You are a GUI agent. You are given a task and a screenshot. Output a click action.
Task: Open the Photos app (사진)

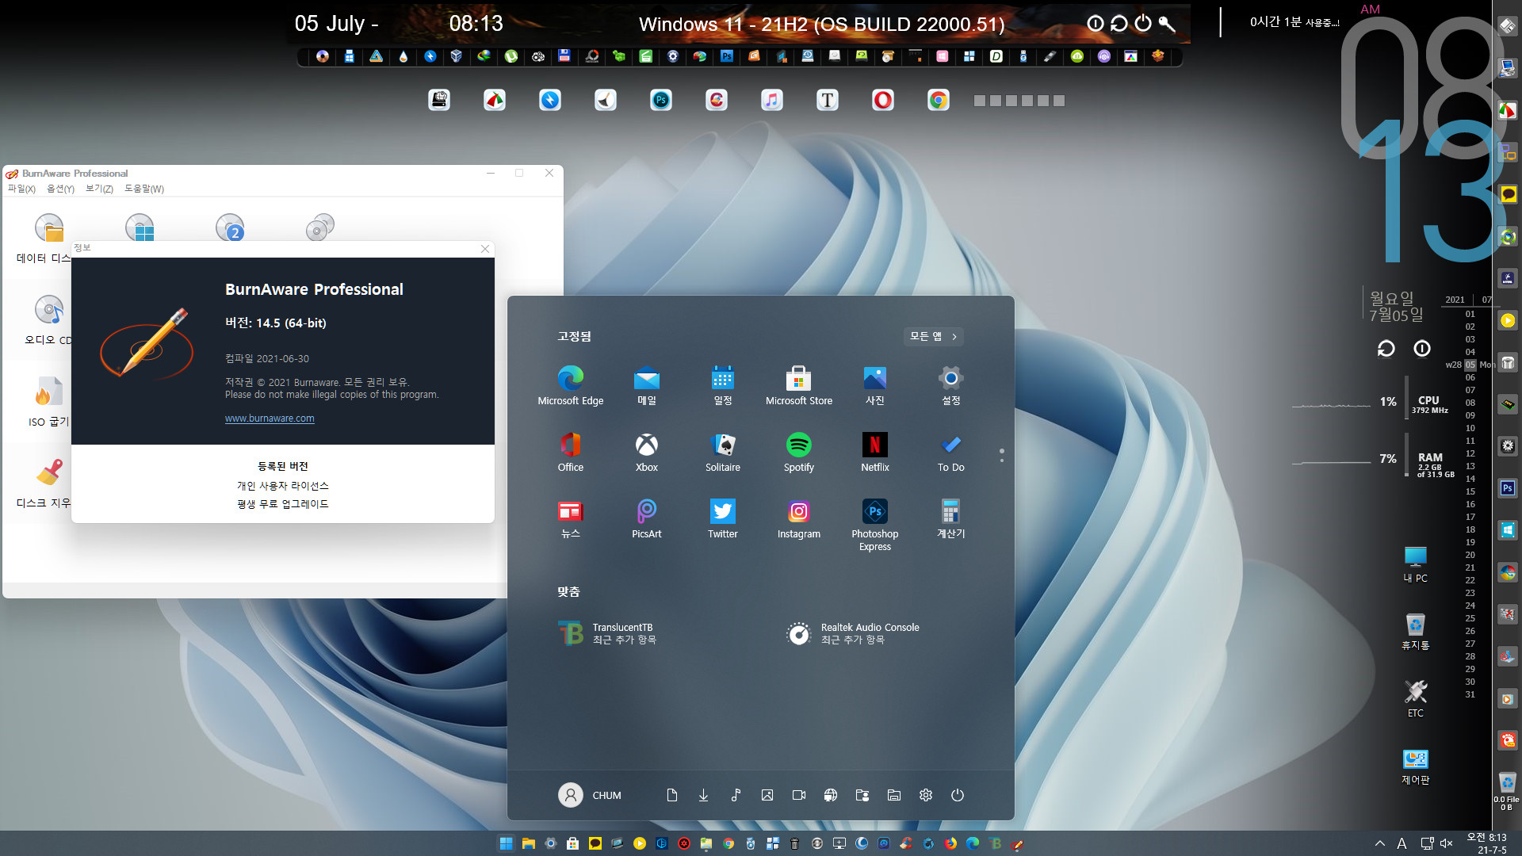875,385
